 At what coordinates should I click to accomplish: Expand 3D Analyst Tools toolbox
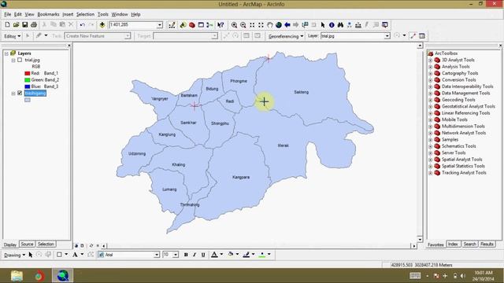(431, 60)
